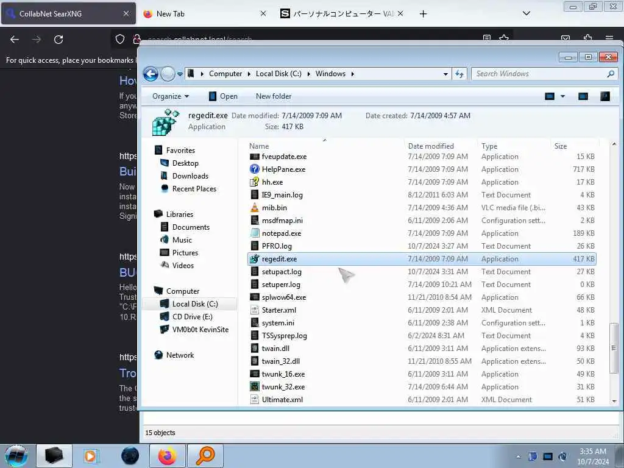Select Local Disk (C:) in navigation pane
This screenshot has height=468, width=624.
click(195, 303)
